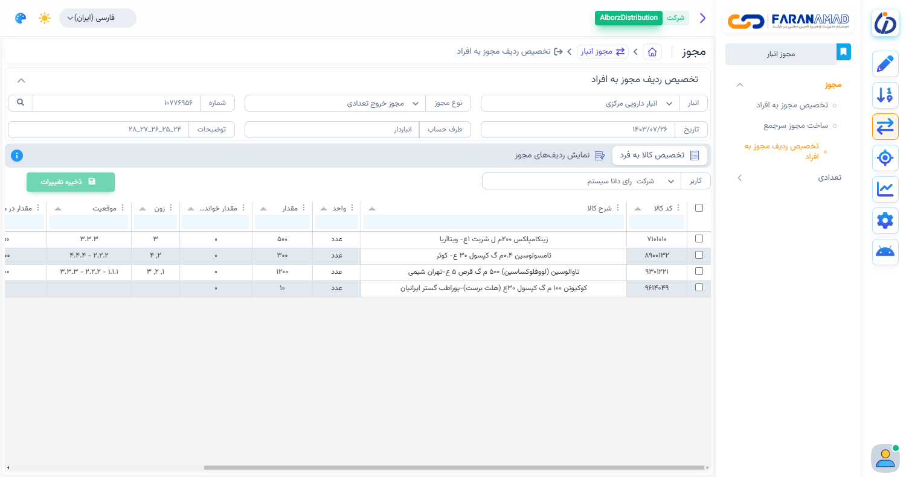Open the user profile avatar

885,458
